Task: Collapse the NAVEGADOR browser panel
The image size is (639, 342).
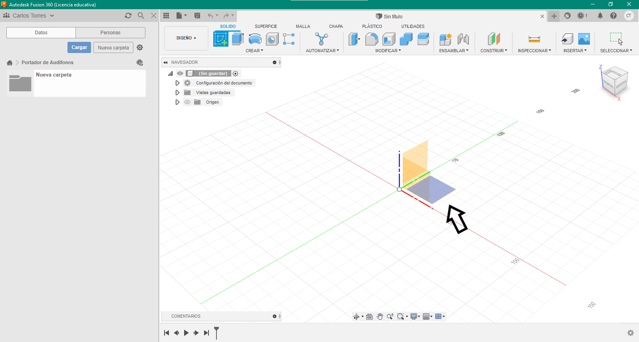Action: pos(165,62)
